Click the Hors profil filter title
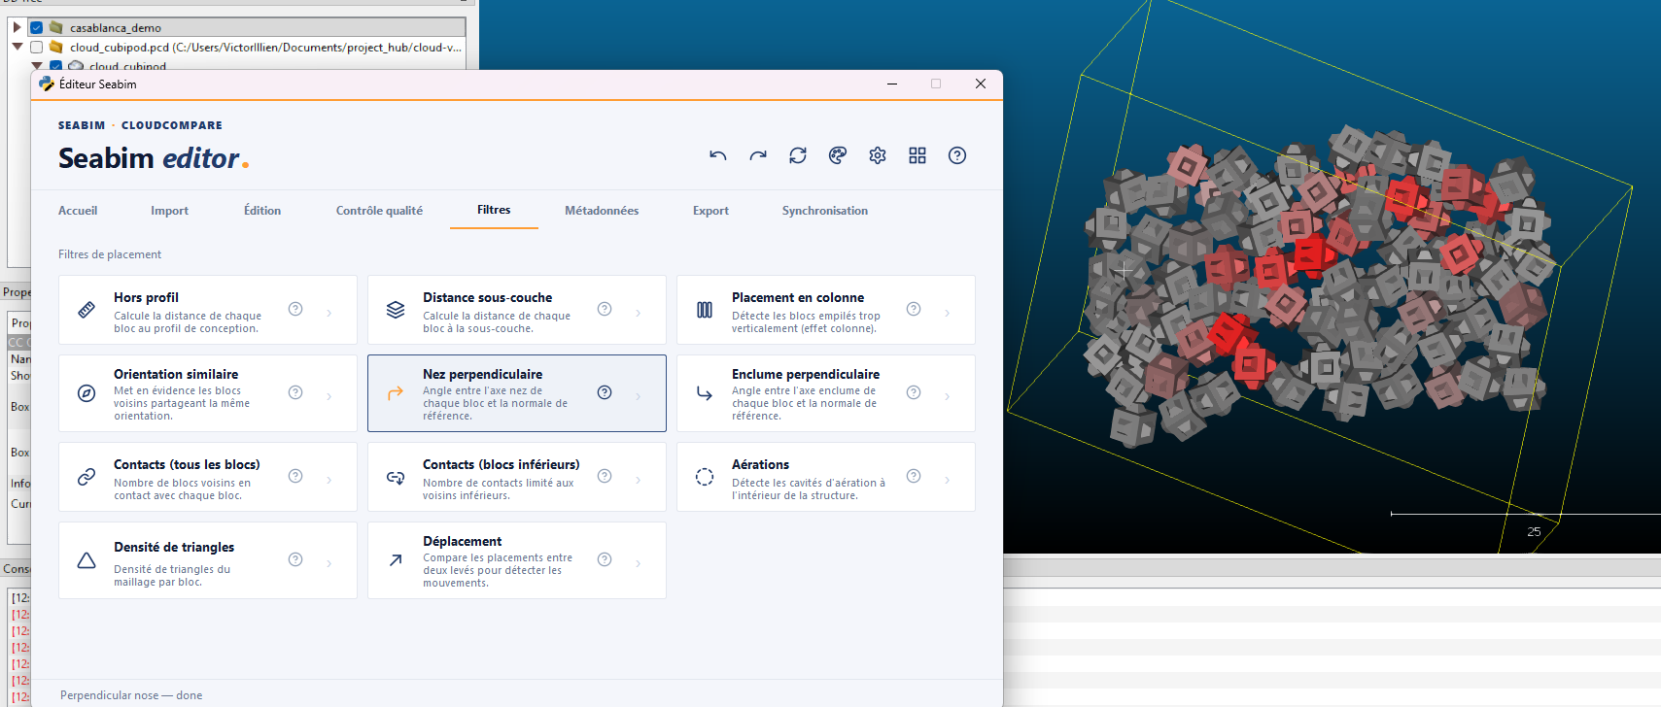Viewport: 1661px width, 707px height. (146, 297)
